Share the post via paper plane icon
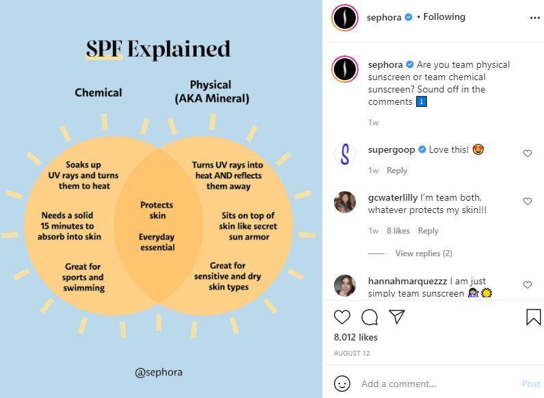 [x=397, y=316]
